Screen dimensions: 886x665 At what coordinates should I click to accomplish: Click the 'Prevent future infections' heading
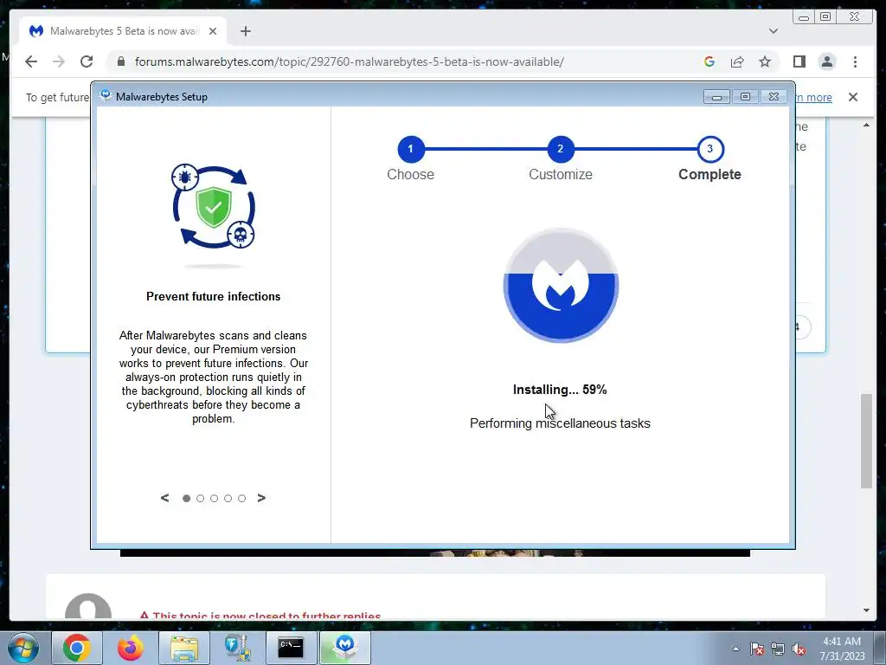click(x=214, y=296)
